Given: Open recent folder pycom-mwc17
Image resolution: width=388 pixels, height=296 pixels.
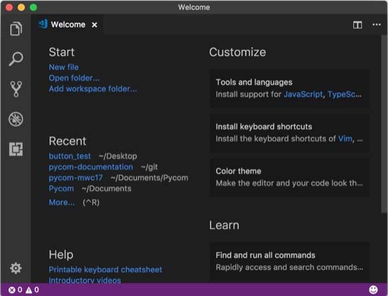Looking at the screenshot, I should 76,178.
